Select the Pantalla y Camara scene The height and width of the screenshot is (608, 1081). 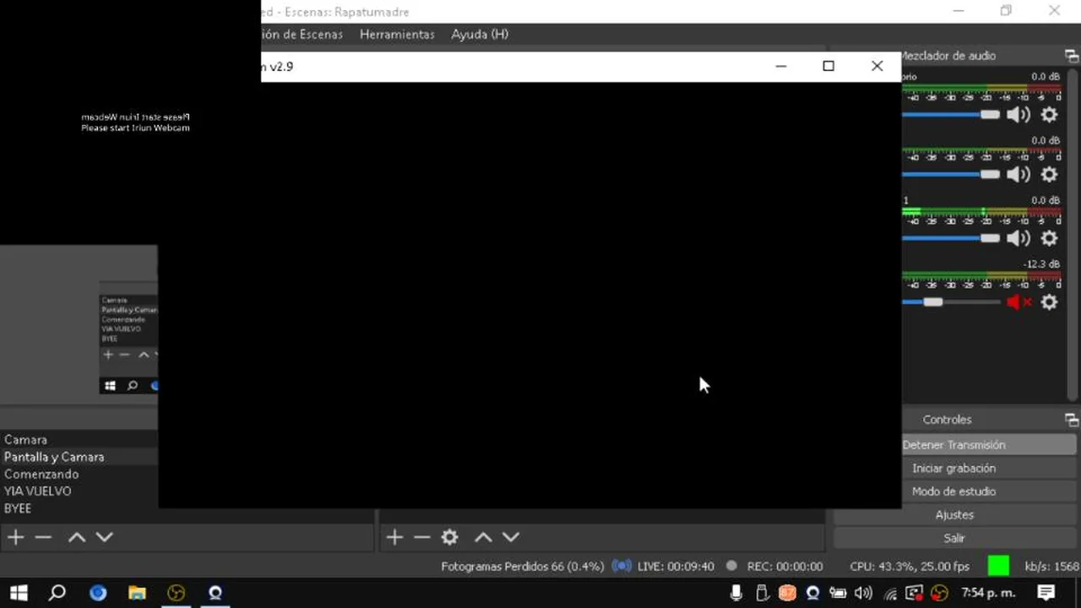[79, 457]
